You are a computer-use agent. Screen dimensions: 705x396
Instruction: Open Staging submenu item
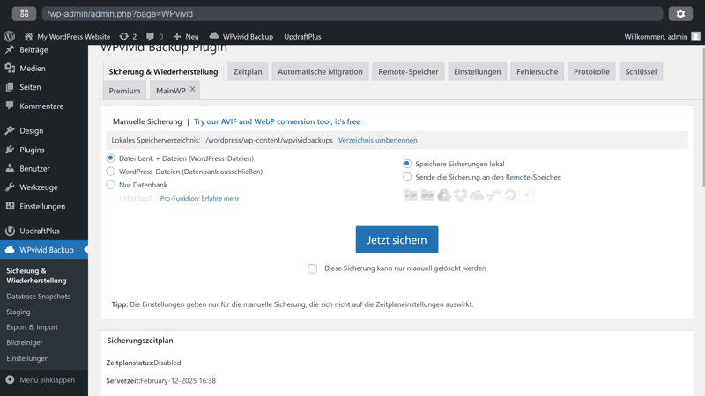[19, 312]
